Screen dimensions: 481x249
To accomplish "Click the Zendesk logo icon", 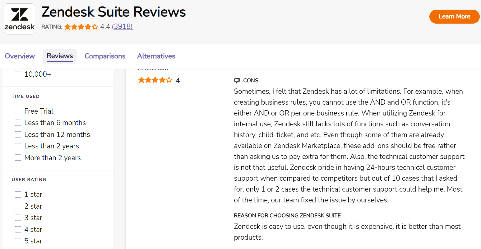I will (19, 19).
